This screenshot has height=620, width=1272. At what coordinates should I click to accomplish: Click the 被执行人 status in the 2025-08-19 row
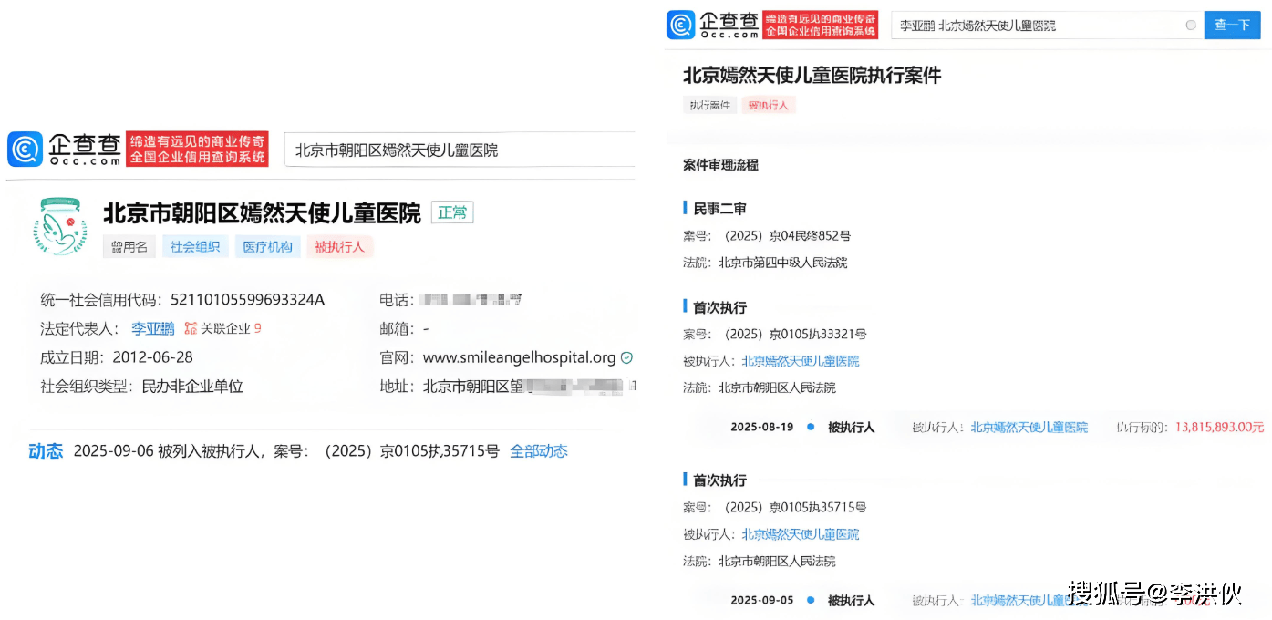point(851,427)
